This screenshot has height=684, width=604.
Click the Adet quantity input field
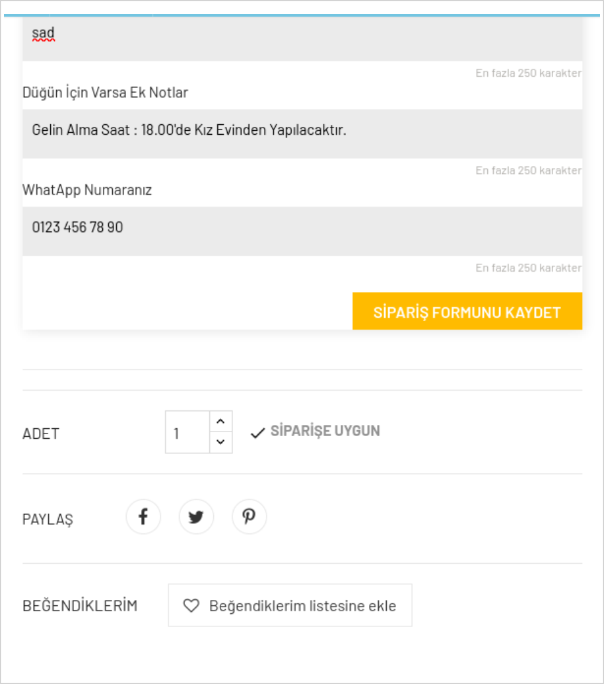tap(187, 433)
